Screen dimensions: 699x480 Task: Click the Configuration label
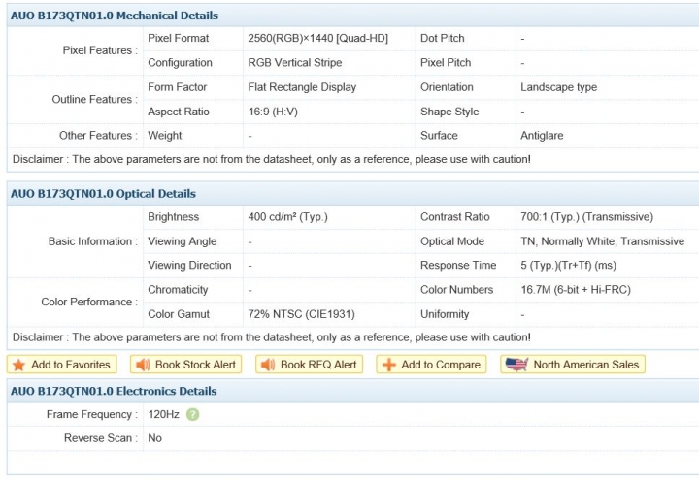(x=180, y=63)
